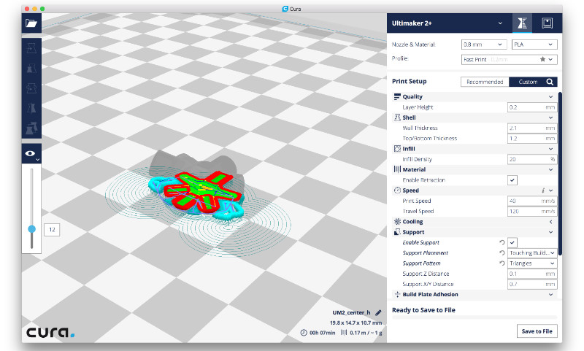Collapse the Support section
Screen dimensions: 584x351
point(550,232)
